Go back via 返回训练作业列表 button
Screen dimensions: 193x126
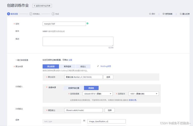pos(42,6)
